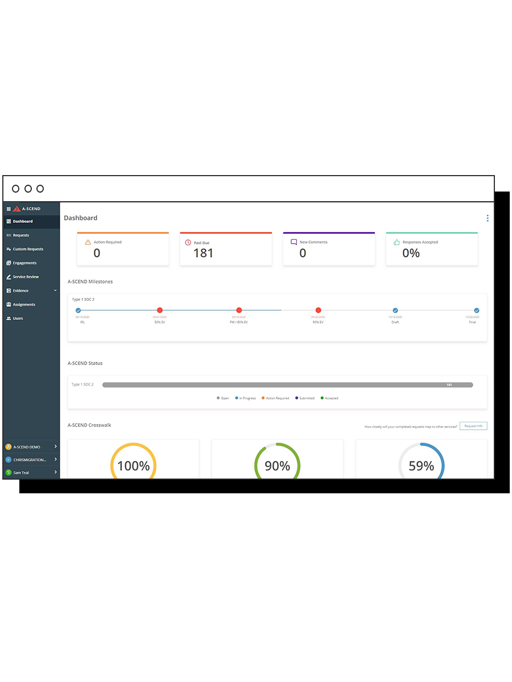The image size is (512, 682).
Task: Select the 90% EV milestone marker
Action: [318, 310]
